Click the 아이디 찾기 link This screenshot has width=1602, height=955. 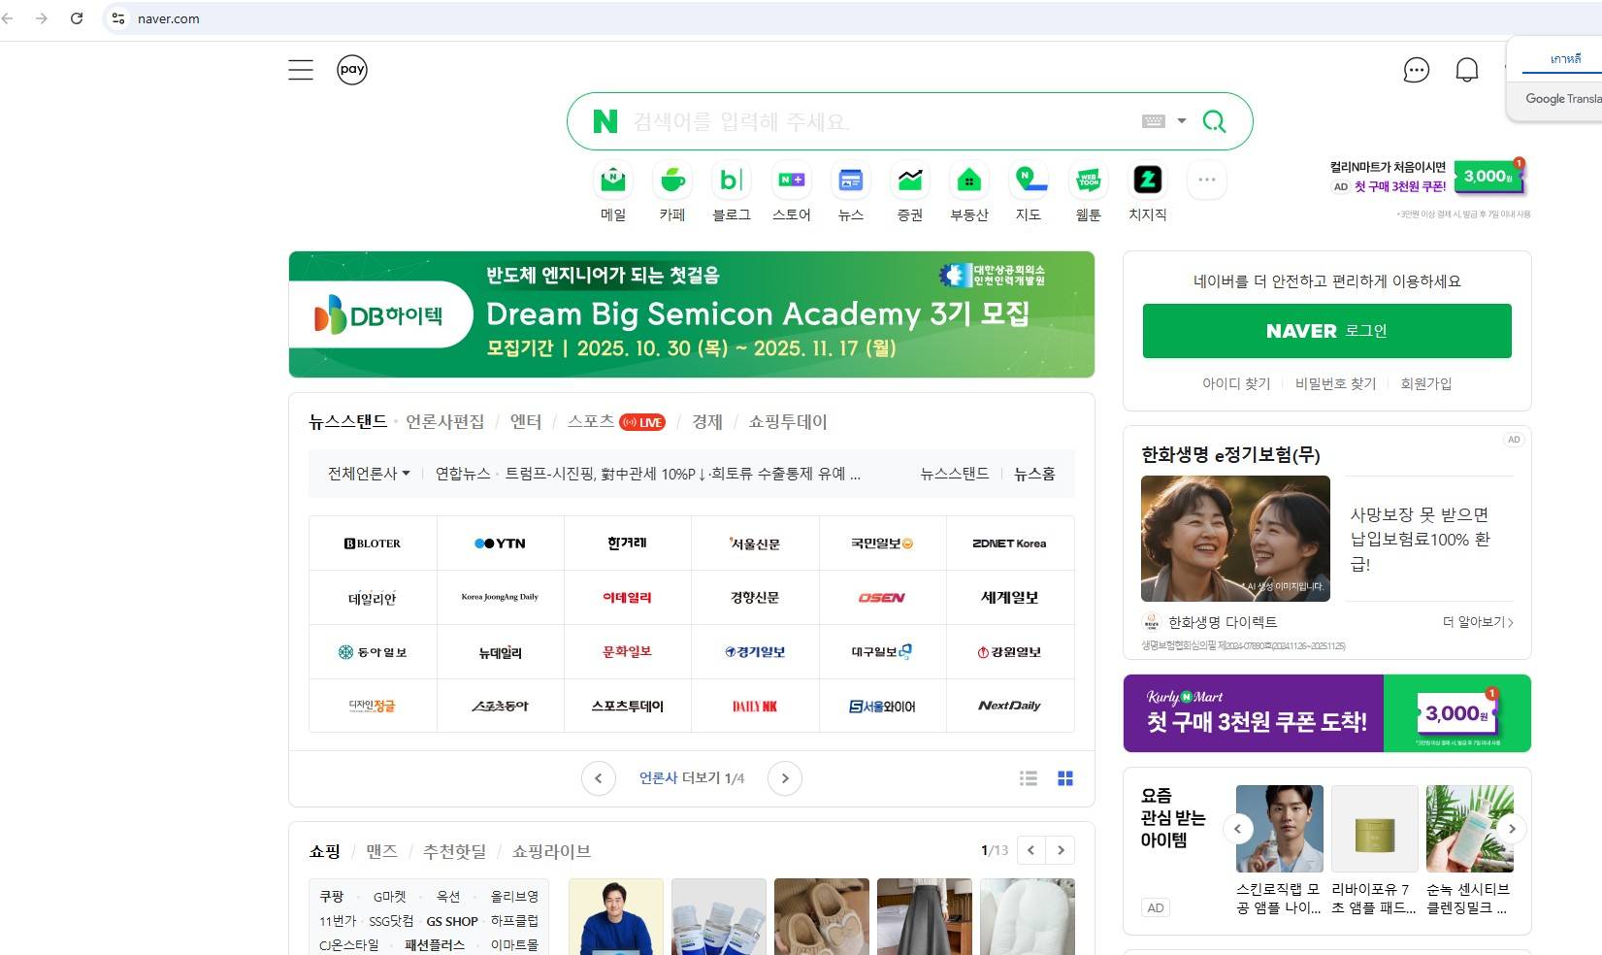[1236, 383]
